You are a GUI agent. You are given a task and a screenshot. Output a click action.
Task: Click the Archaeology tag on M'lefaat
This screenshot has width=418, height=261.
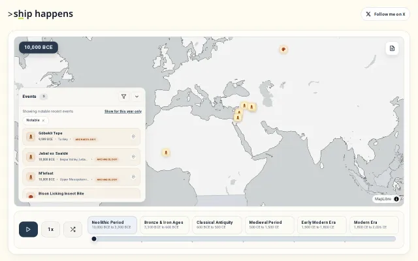pos(107,179)
